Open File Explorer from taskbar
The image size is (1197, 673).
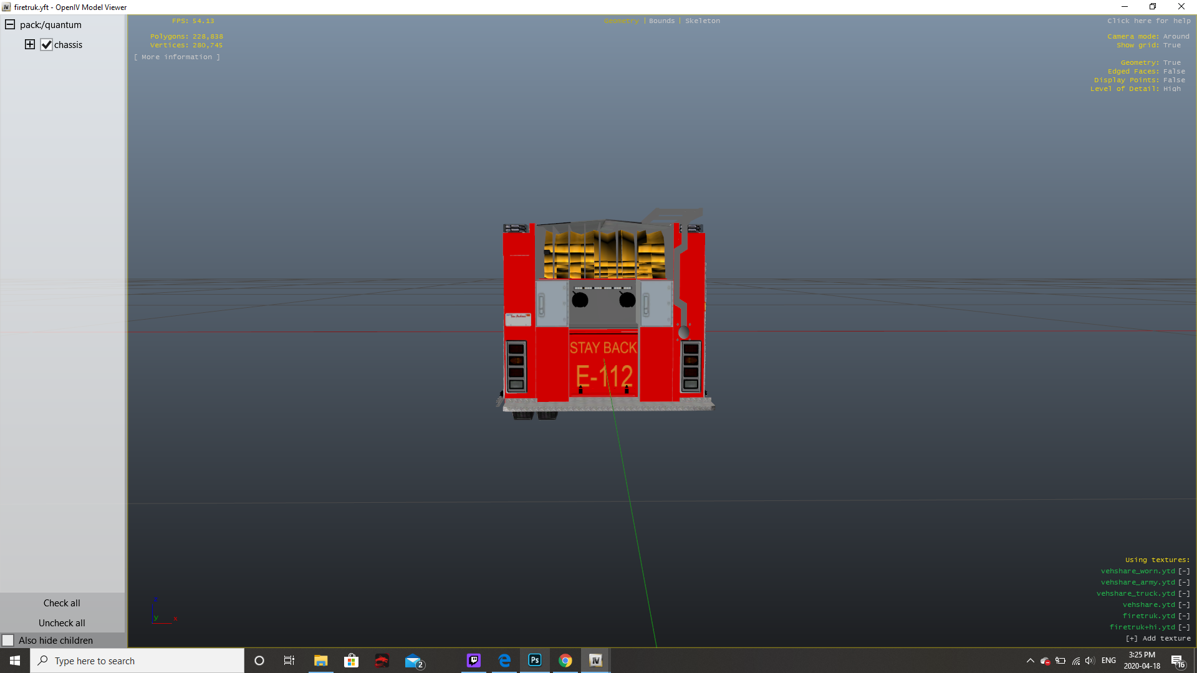[x=321, y=661]
